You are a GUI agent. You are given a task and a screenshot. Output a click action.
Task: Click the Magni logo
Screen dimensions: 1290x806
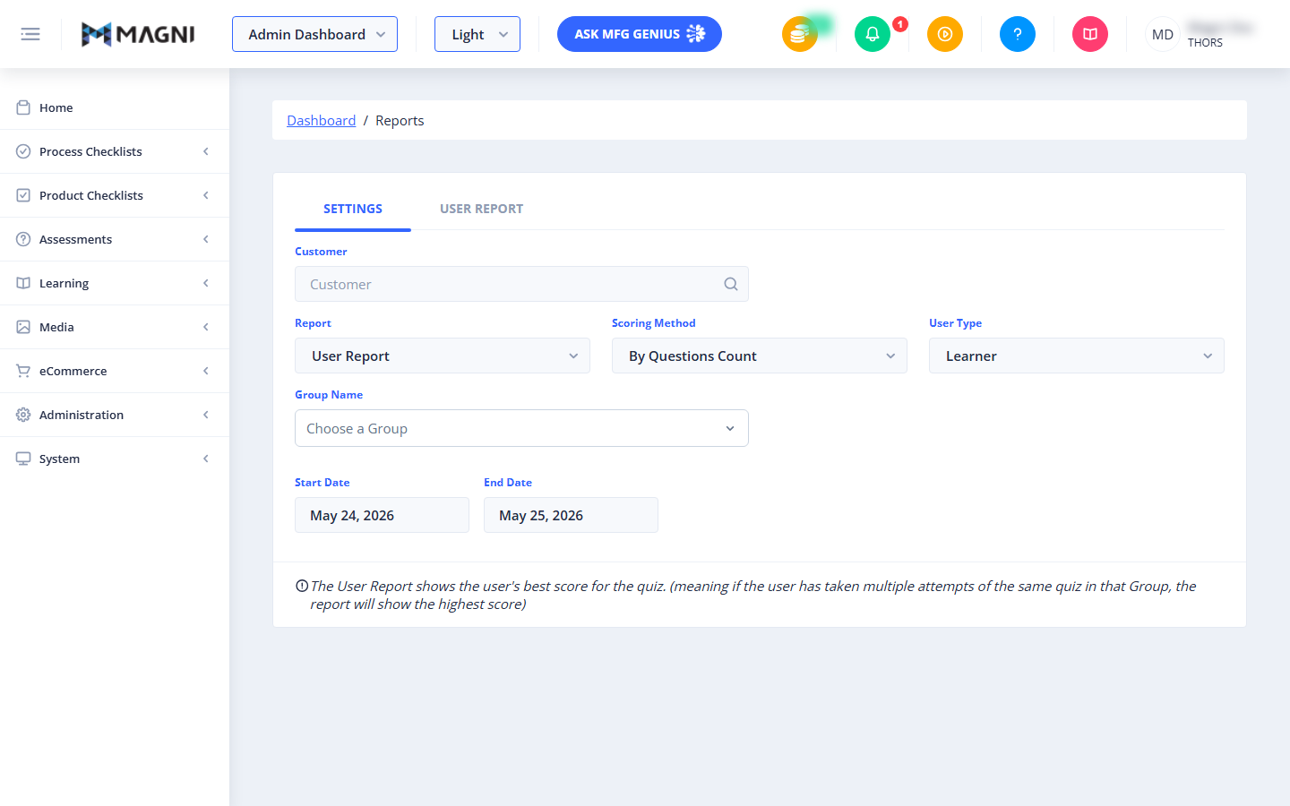tap(138, 34)
